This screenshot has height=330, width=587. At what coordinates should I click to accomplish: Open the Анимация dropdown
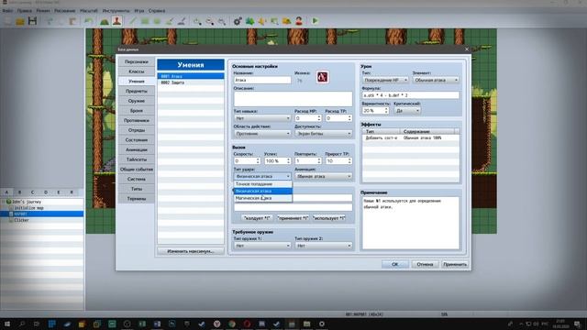click(x=324, y=176)
